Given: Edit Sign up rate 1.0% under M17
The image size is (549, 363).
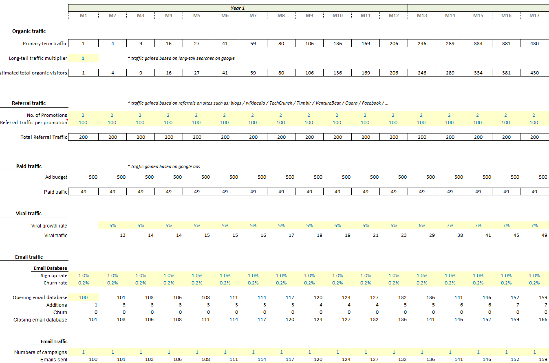Looking at the screenshot, I should tap(534, 276).
